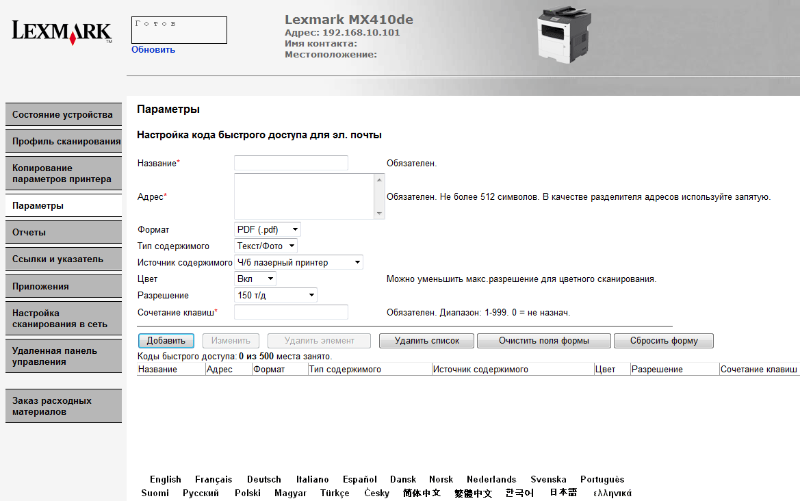The image size is (800, 501).
Task: Click the Lexmark logo
Action: [62, 32]
